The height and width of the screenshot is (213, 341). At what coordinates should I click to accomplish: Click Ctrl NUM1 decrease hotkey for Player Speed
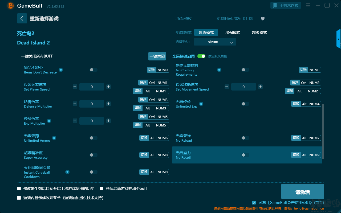click(x=154, y=83)
